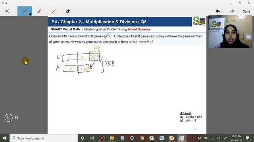Viewport: 254px width, 142px height.
Task: Redo the last undone stroke
Action: coord(232,11)
